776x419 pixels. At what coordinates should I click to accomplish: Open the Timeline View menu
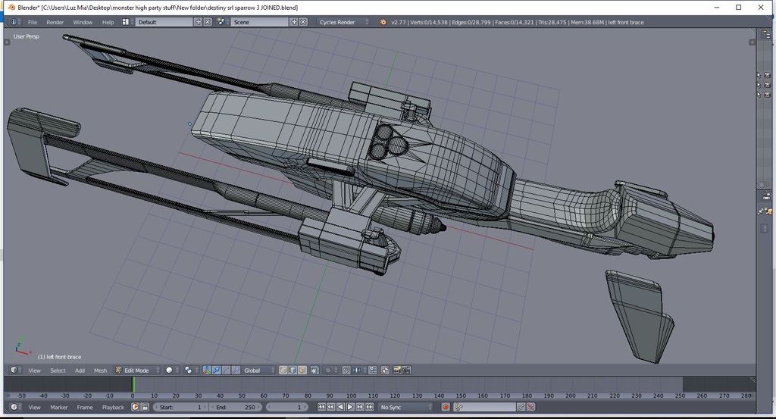pos(34,407)
